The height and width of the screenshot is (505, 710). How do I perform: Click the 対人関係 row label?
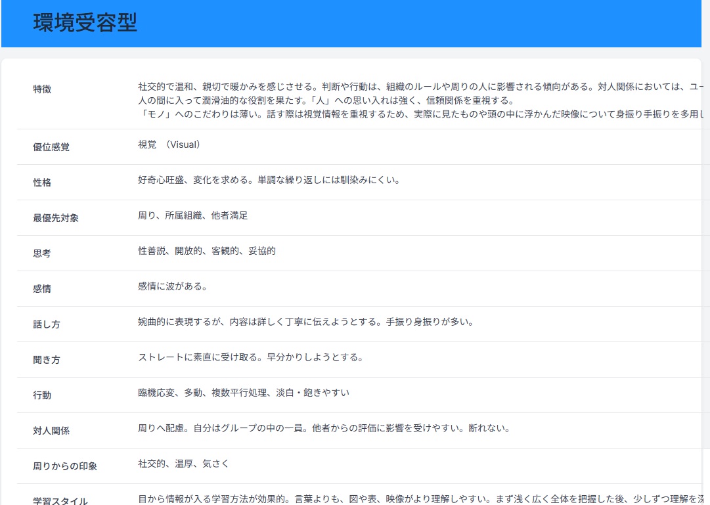click(51, 431)
